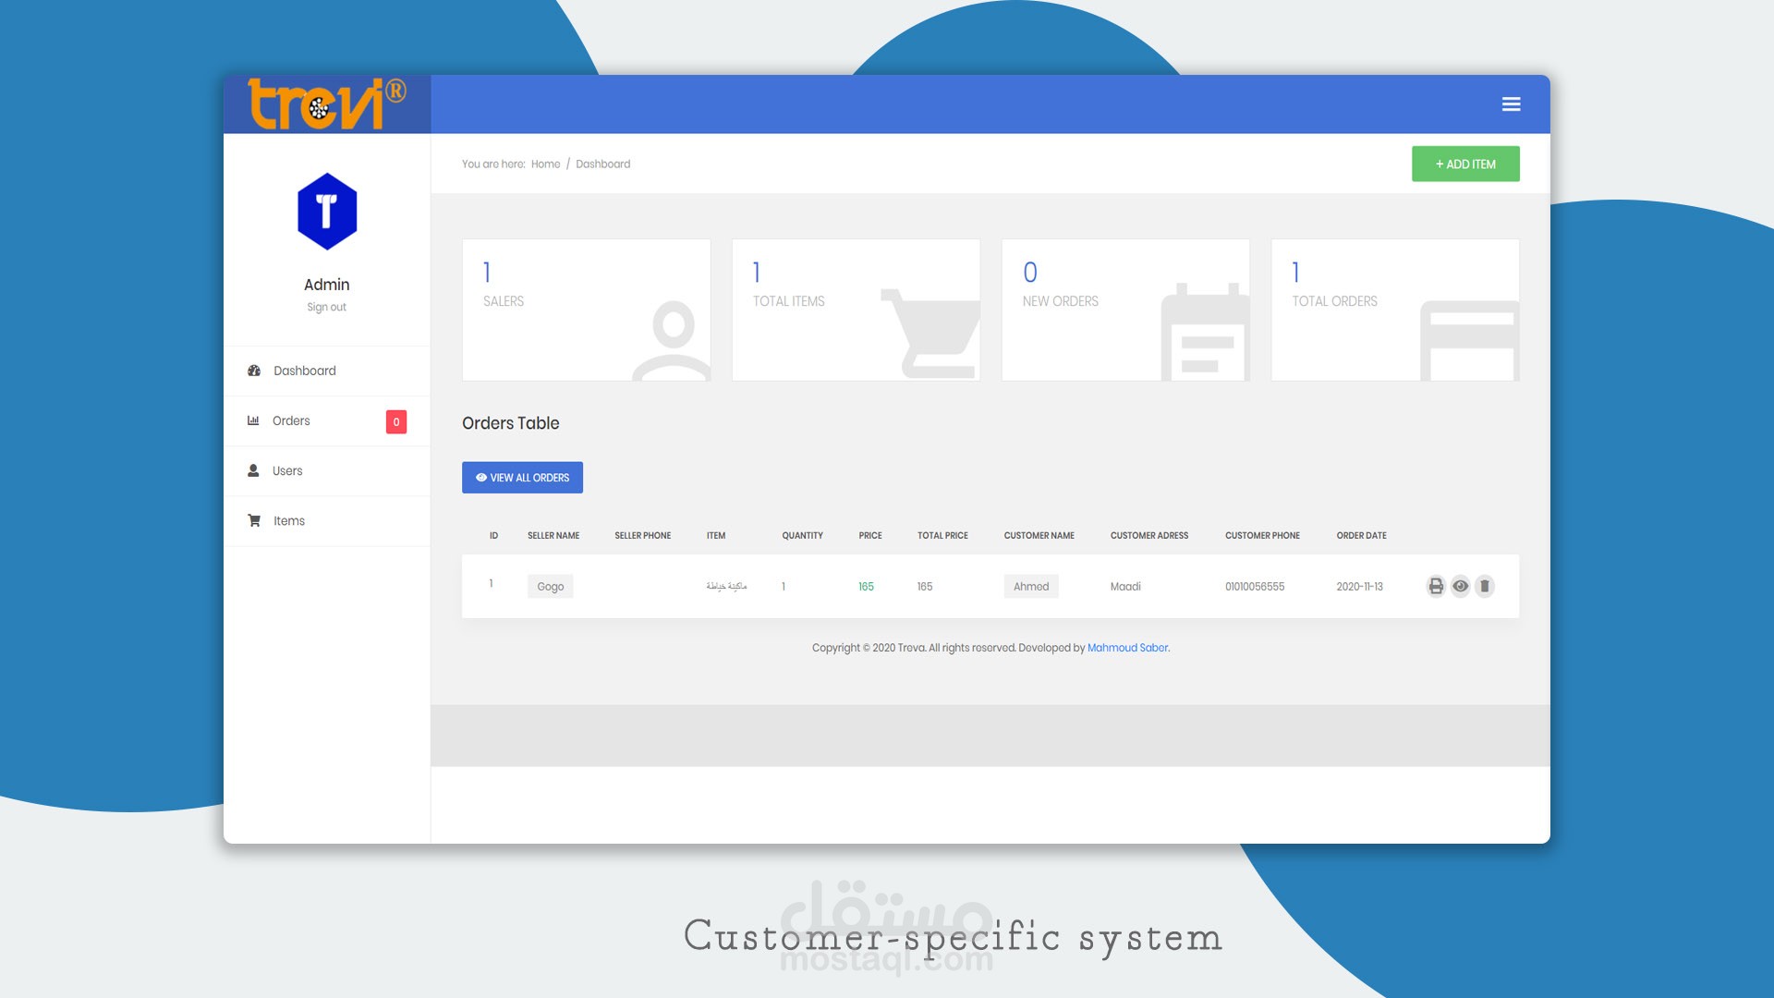Delete the order with trash icon
Image resolution: width=1774 pixels, height=998 pixels.
click(x=1485, y=586)
